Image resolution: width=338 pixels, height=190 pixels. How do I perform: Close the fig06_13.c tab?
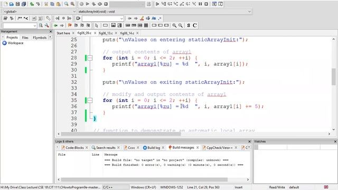point(116,33)
